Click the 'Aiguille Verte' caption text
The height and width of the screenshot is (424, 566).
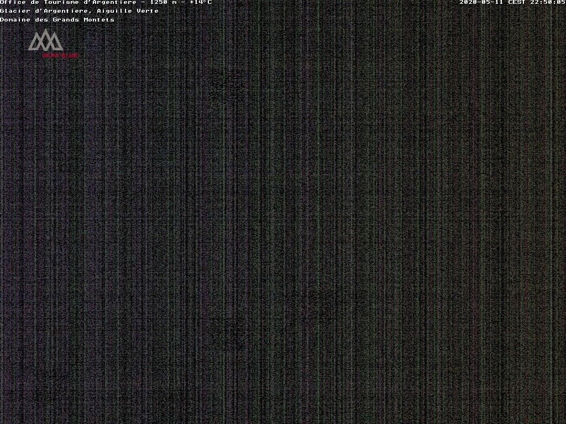tap(128, 11)
